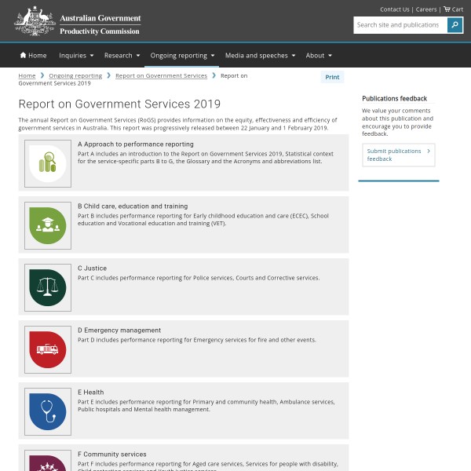471x471 pixels.
Task: Select the Child care education graduate icon
Action: 48,225
